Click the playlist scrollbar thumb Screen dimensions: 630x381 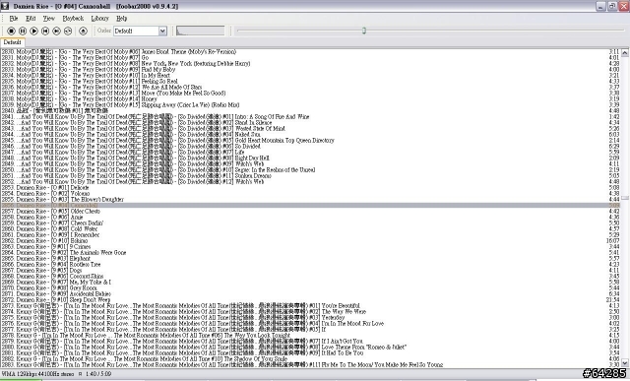[625, 198]
